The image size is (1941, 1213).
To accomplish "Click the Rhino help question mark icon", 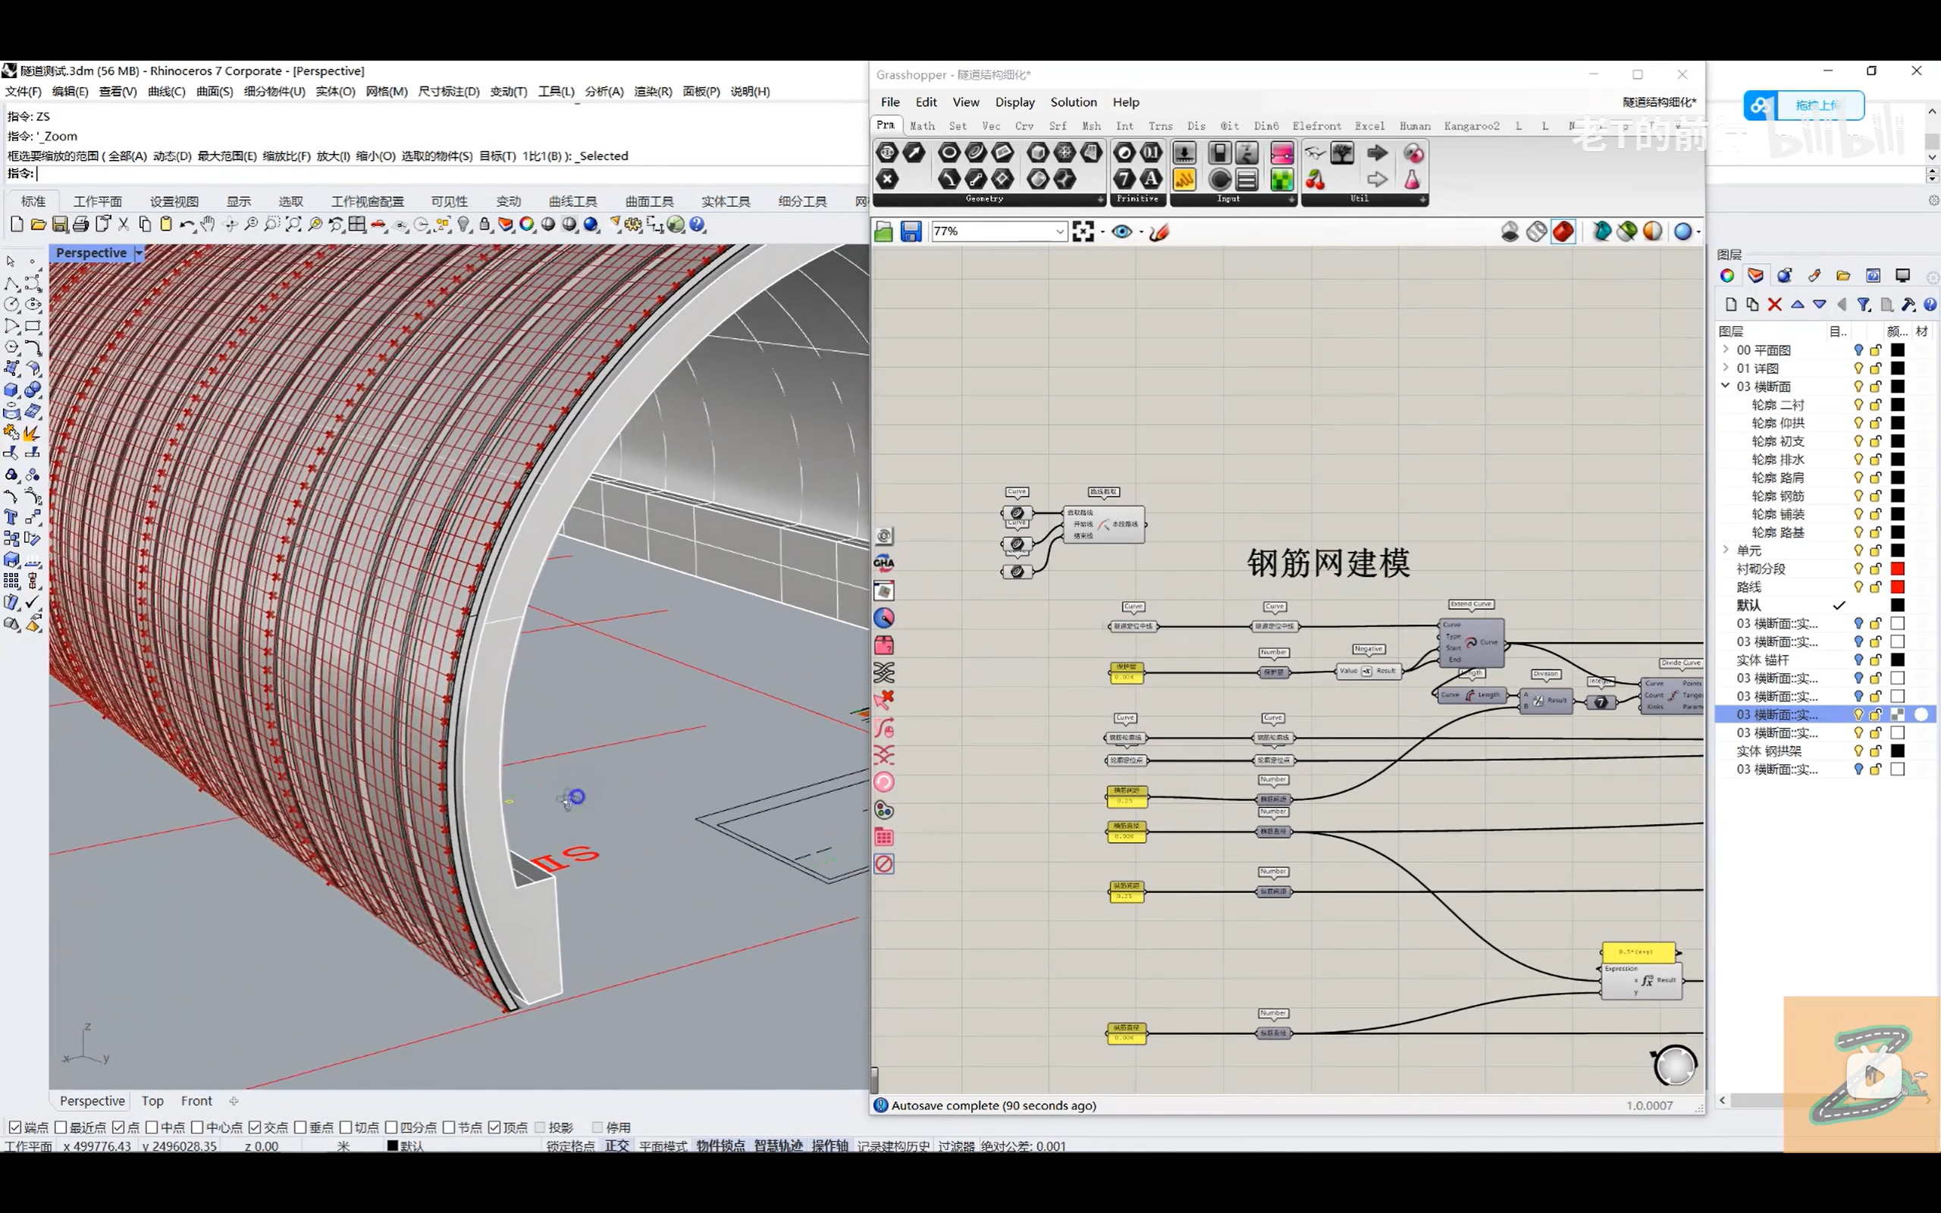I will 698,224.
